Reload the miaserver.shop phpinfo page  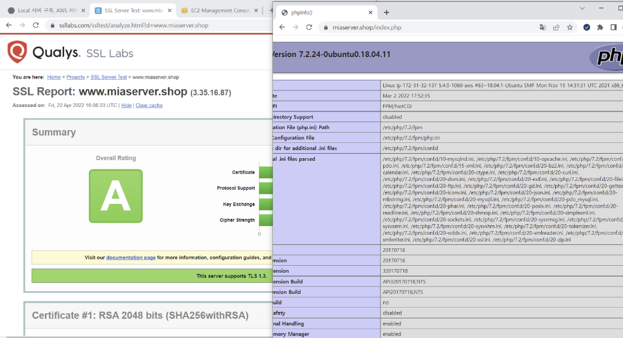click(309, 27)
